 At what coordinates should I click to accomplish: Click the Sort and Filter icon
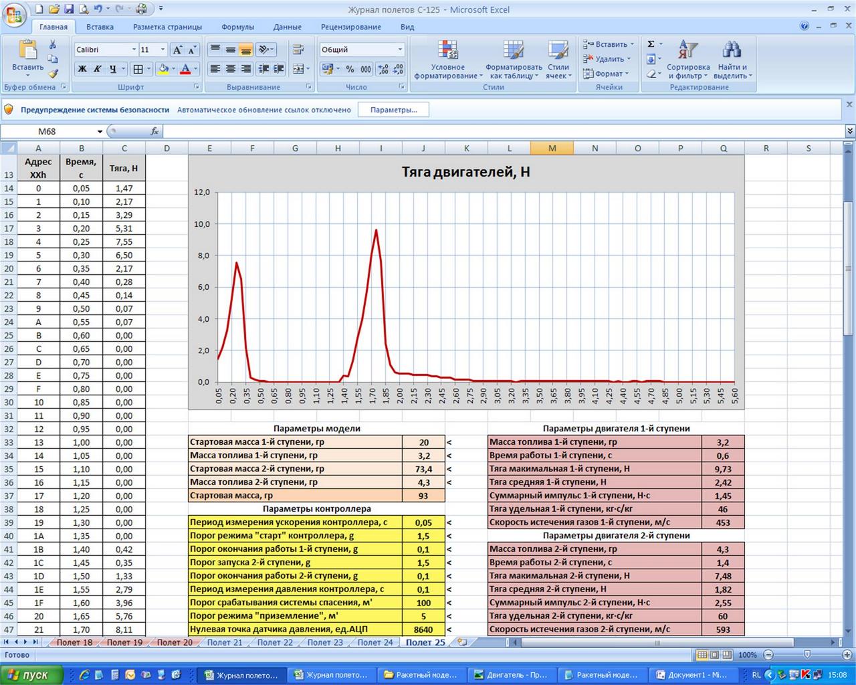[x=687, y=60]
